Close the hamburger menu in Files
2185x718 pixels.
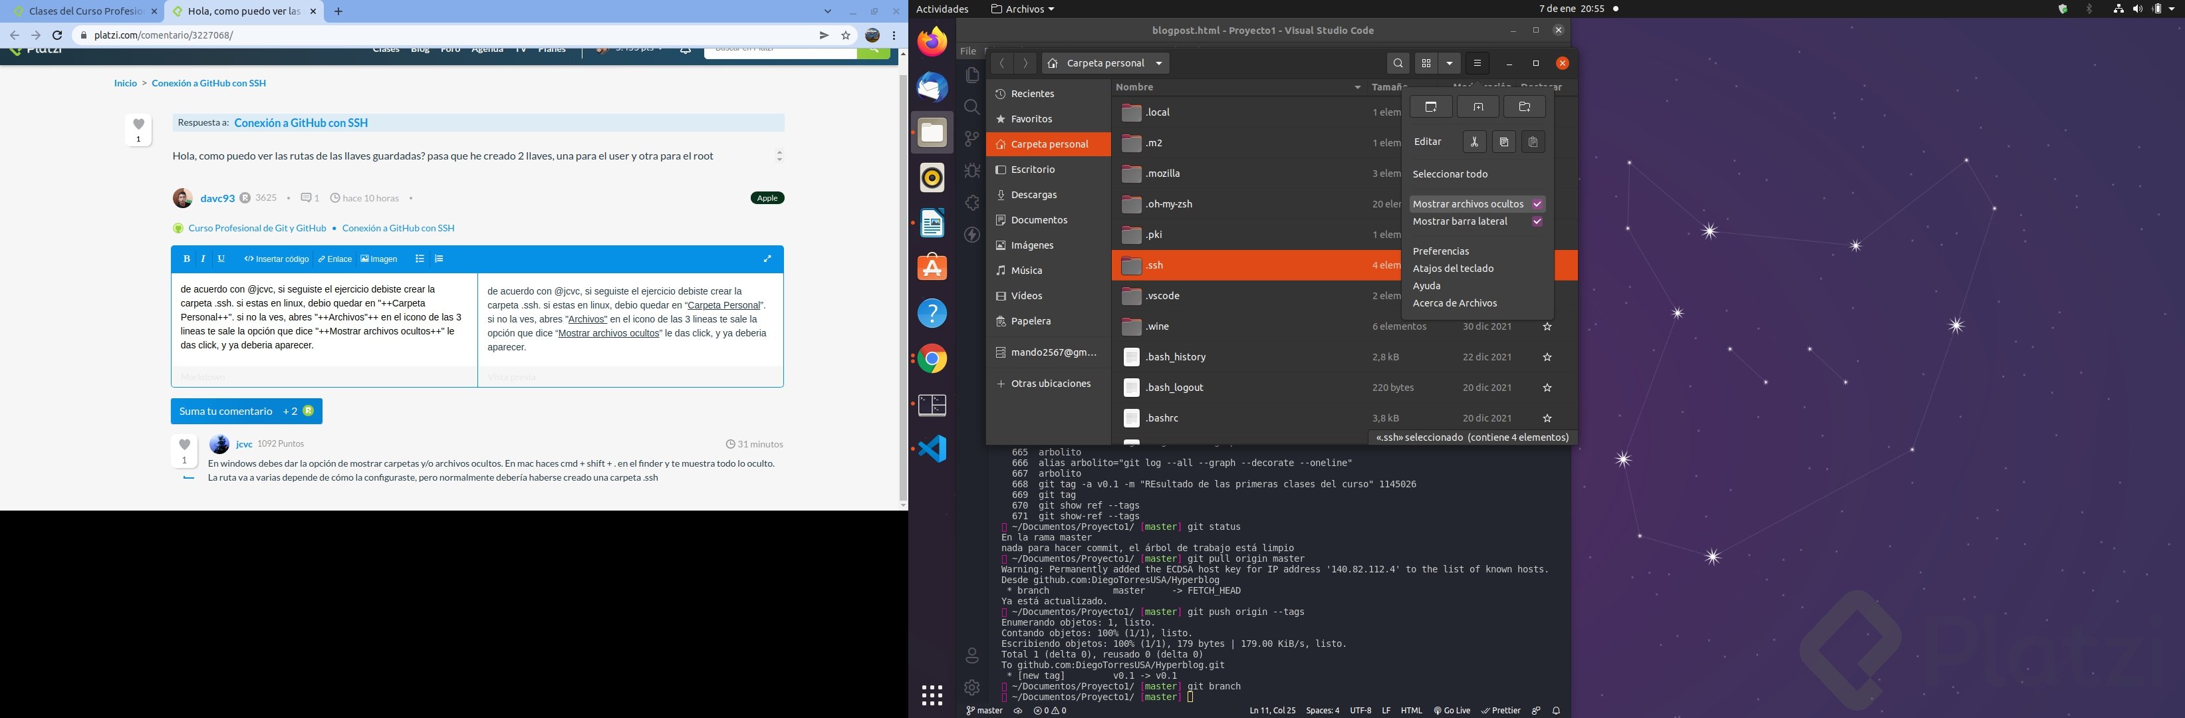(x=1477, y=64)
